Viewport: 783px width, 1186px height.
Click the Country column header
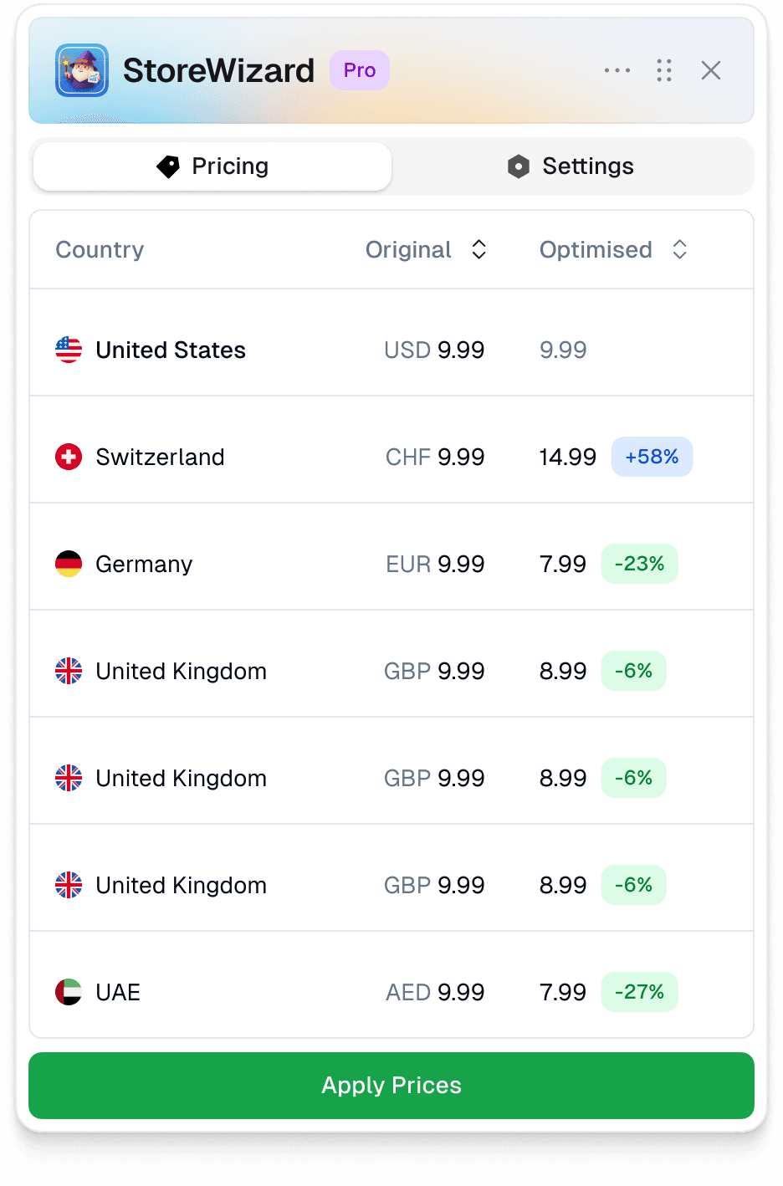(100, 249)
